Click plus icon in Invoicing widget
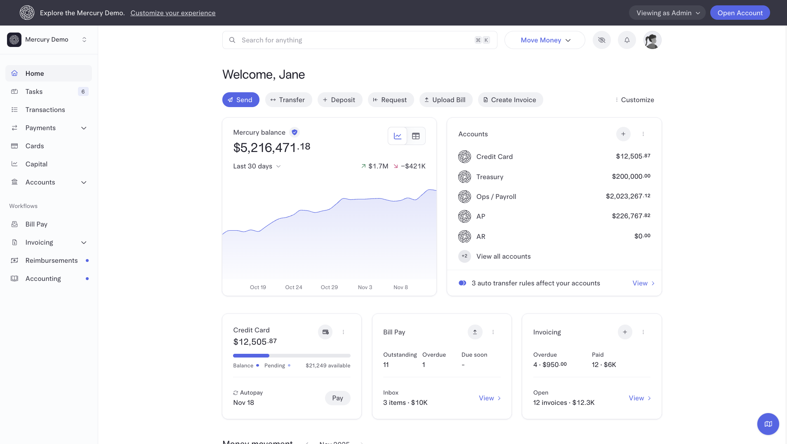Viewport: 787px width, 444px height. 625,332
